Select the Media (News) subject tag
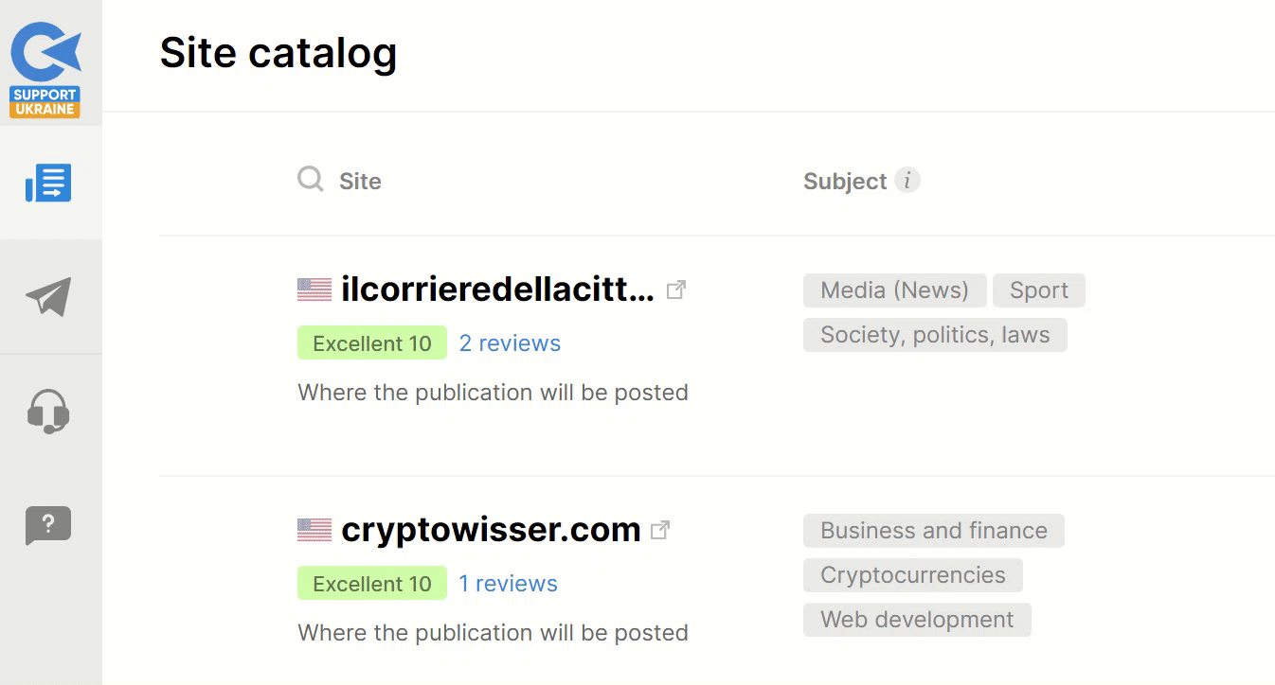The width and height of the screenshot is (1275, 685). pos(893,290)
